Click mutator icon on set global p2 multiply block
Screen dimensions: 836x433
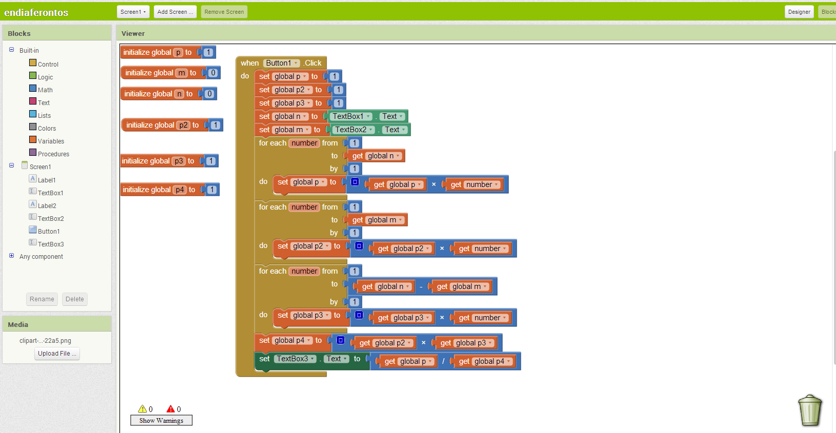[359, 245]
